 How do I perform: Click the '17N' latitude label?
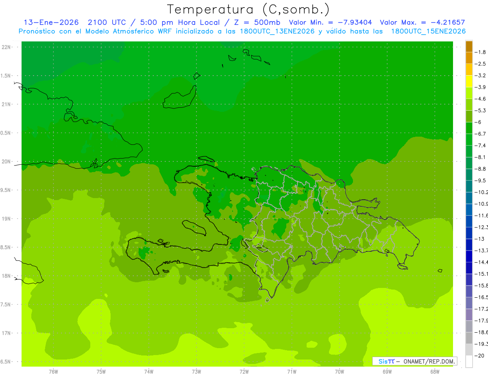(7, 333)
